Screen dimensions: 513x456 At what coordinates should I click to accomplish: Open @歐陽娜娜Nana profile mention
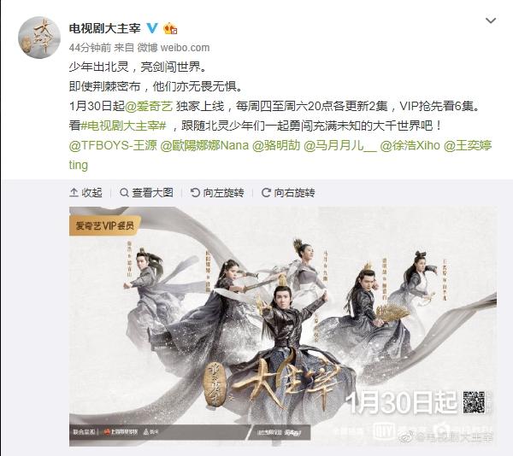pyautogui.click(x=204, y=145)
